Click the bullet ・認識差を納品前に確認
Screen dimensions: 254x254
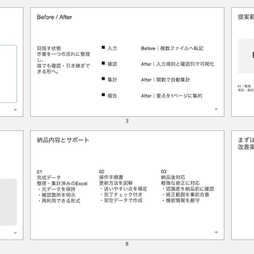[188, 189]
